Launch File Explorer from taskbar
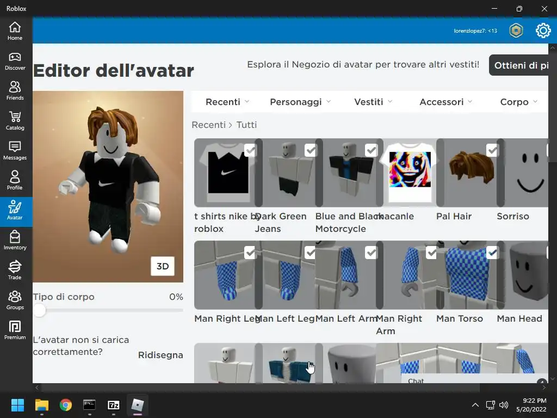Screen dimensions: 557x418 pos(41,405)
